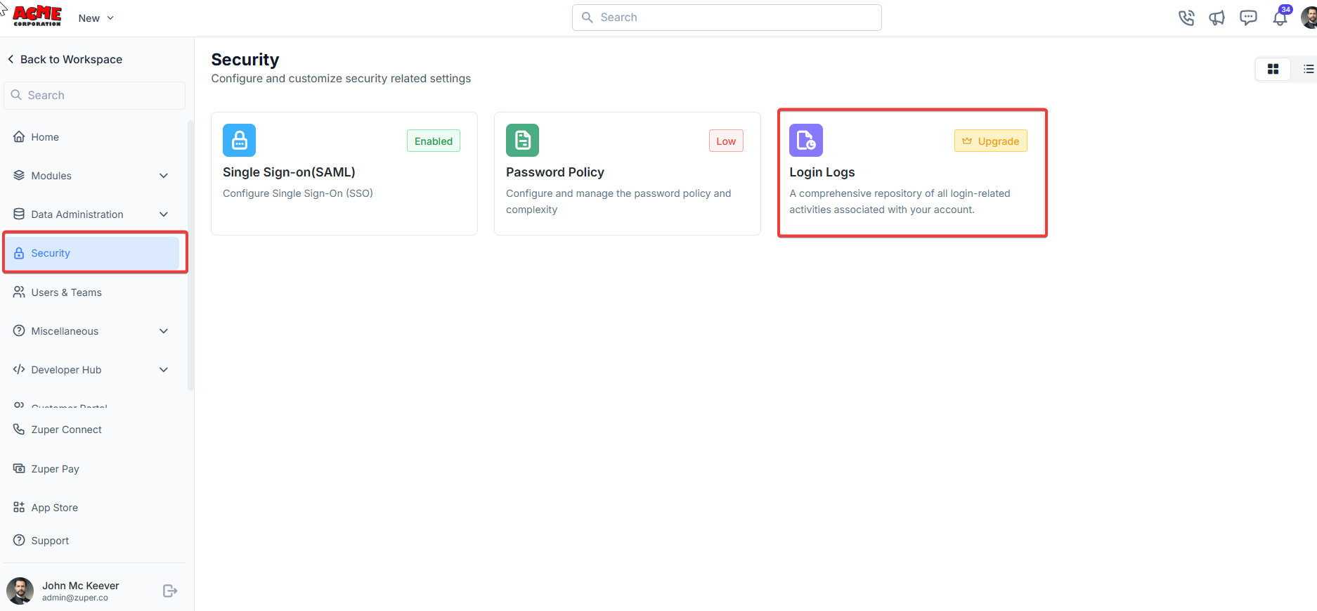The height and width of the screenshot is (611, 1317).
Task: Click the left sidebar scrollbar
Action: pos(190,255)
